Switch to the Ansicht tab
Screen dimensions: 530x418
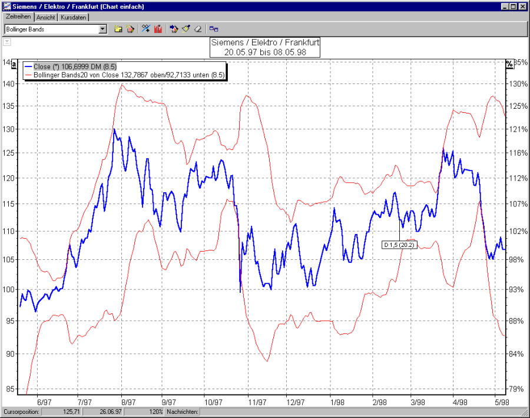(x=45, y=17)
